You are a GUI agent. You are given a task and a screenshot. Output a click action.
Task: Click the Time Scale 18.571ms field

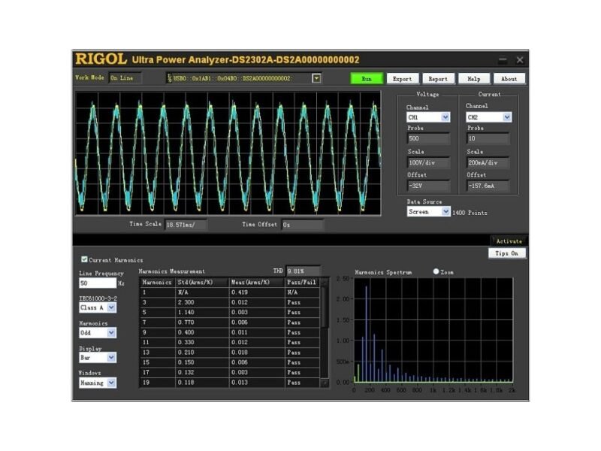tap(186, 225)
